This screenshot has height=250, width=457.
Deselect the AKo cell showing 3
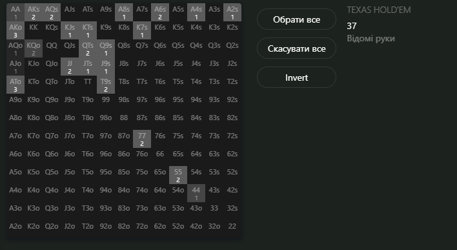click(15, 30)
